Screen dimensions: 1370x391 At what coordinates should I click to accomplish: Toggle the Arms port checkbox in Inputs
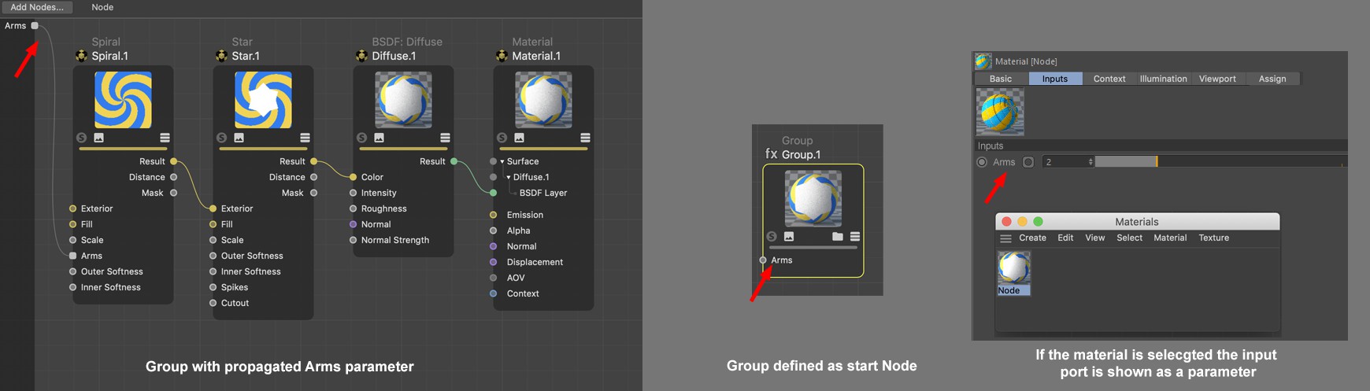coord(1028,162)
